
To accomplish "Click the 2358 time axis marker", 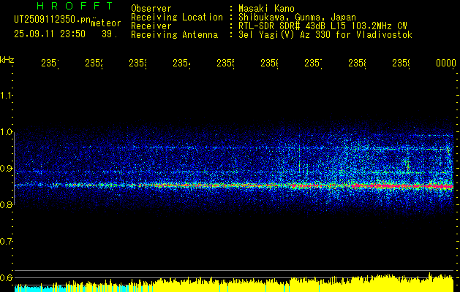I will [358, 63].
